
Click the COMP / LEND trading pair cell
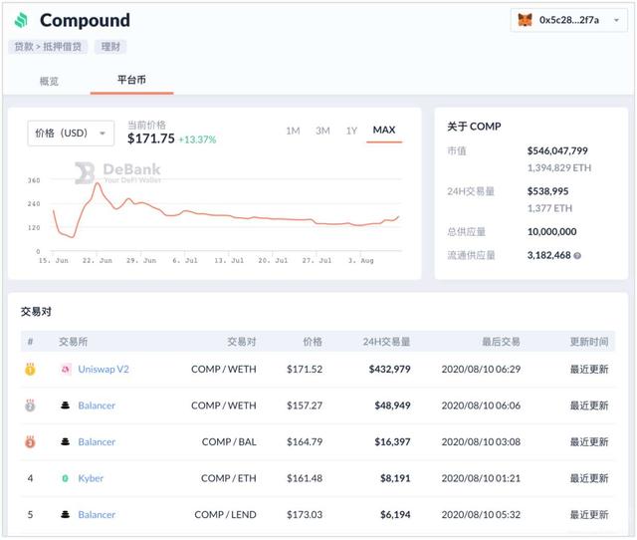225,514
